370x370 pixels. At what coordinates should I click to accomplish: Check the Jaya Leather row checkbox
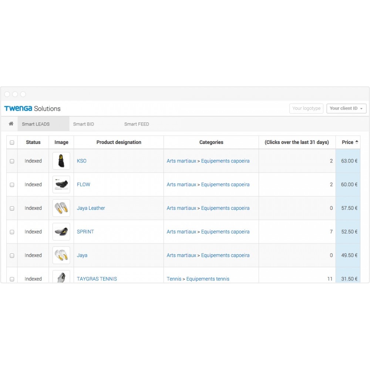point(12,208)
